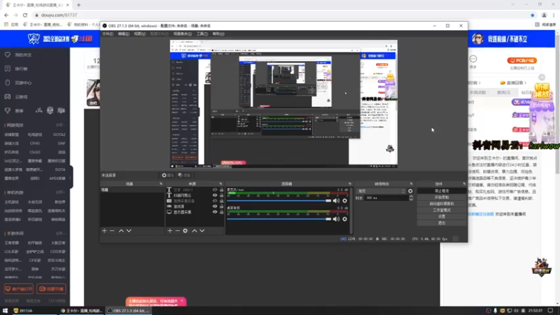Click the Exit button in OBS Controls
Image resolution: width=560 pixels, height=315 pixels.
(442, 223)
